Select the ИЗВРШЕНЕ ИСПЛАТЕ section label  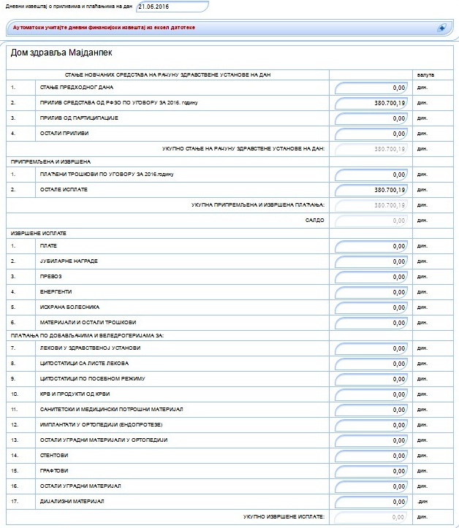[39, 233]
